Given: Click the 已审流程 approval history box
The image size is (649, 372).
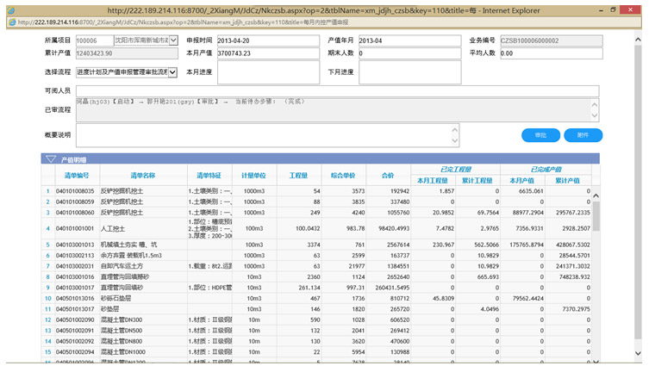Looking at the screenshot, I should click(337, 110).
